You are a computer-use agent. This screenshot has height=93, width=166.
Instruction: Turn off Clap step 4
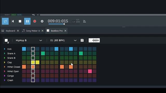[x=37, y=62]
